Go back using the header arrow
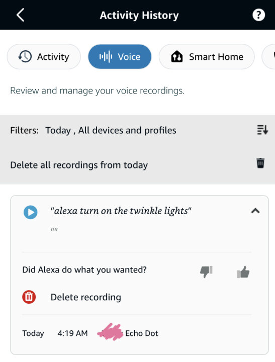This screenshot has width=275, height=362. point(20,15)
